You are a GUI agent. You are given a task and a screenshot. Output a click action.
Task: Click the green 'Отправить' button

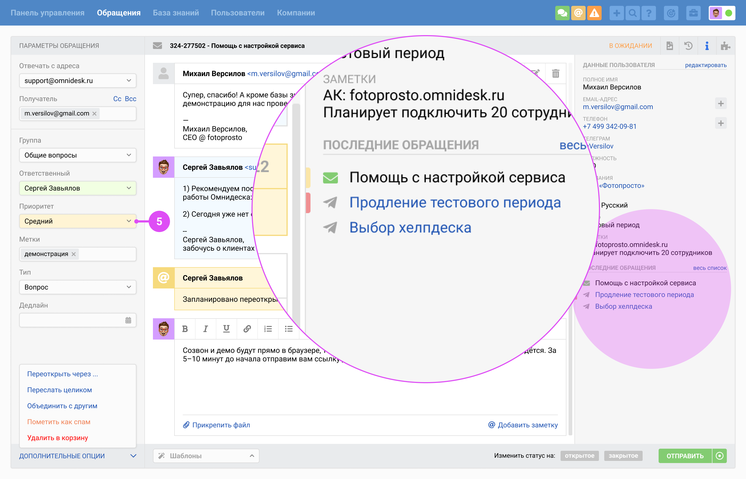click(x=685, y=456)
